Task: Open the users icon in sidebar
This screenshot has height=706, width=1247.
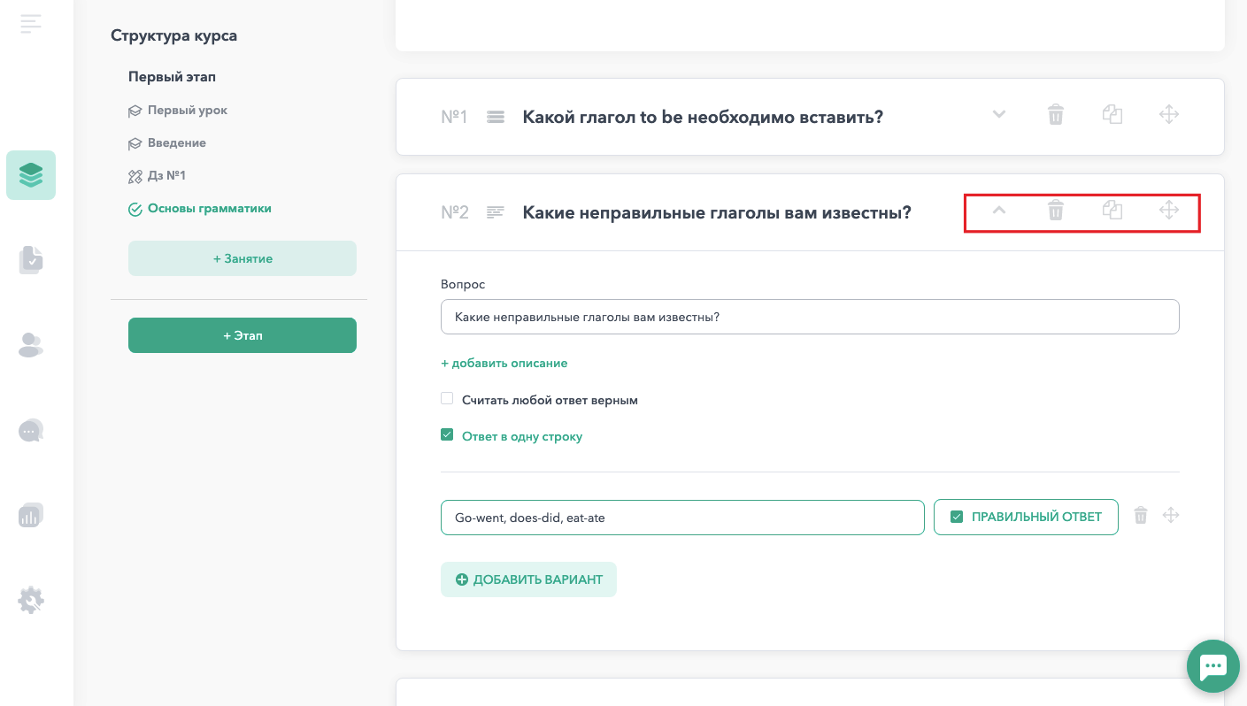Action: pos(31,345)
